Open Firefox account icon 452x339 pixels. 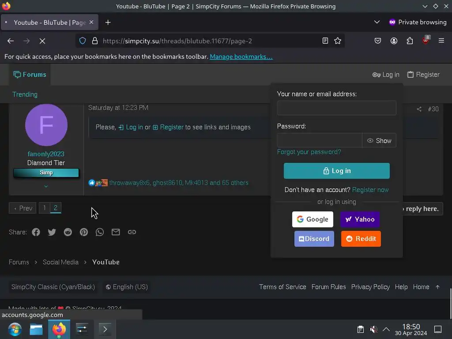point(394,41)
